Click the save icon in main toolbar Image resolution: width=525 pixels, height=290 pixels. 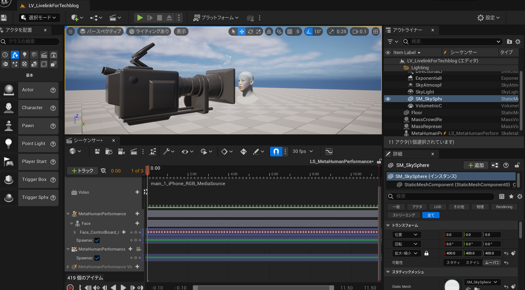pyautogui.click(x=4, y=18)
